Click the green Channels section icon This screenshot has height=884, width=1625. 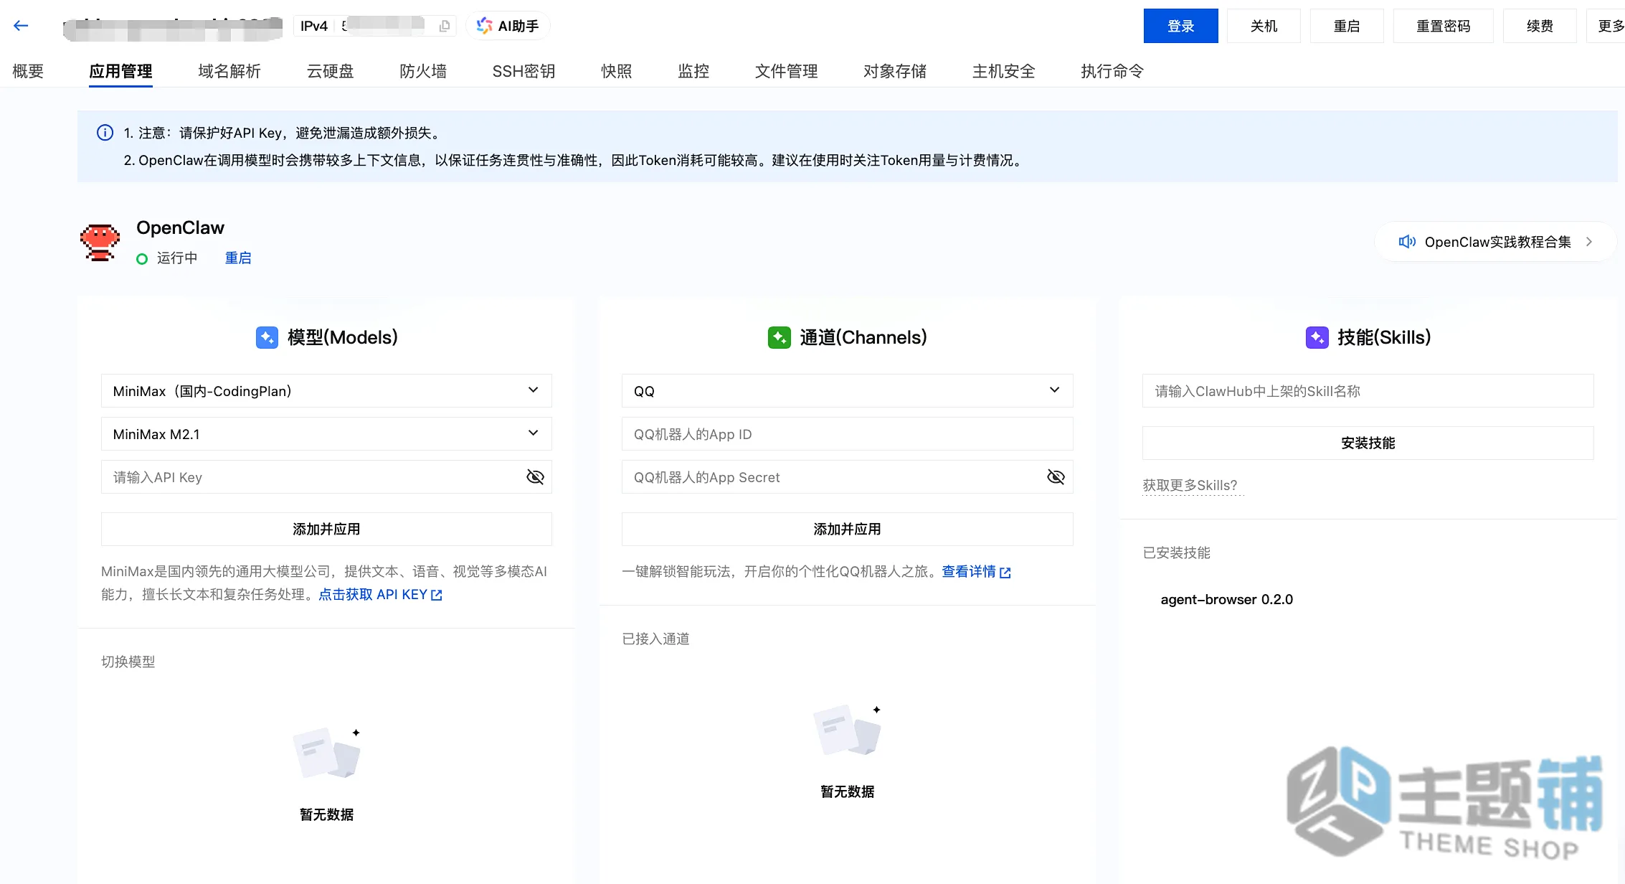tap(779, 337)
